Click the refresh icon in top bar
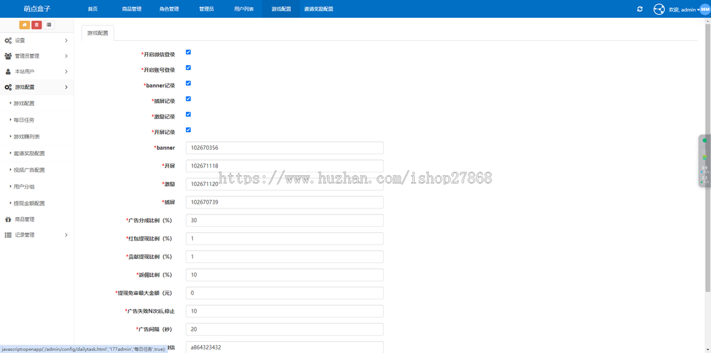The width and height of the screenshot is (711, 353). click(640, 9)
